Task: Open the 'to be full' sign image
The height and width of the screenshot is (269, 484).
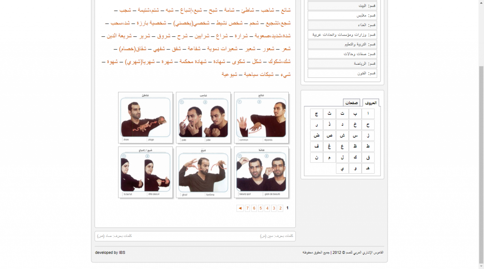Action: click(x=145, y=172)
